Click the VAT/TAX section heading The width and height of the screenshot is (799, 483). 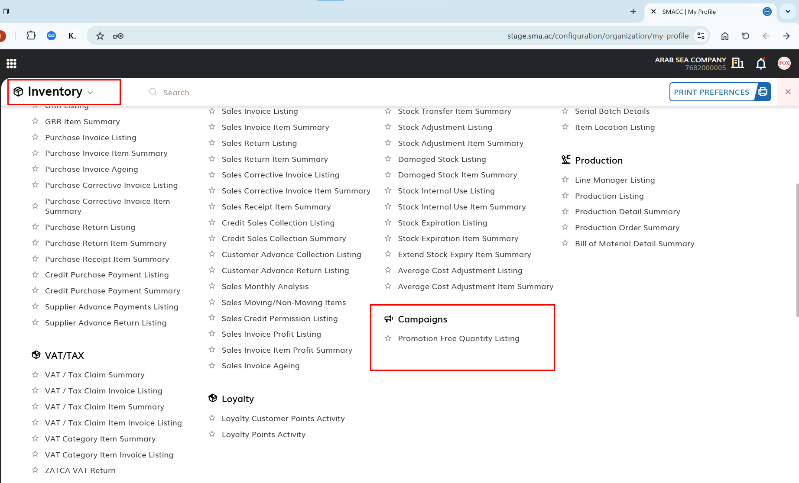tap(64, 355)
